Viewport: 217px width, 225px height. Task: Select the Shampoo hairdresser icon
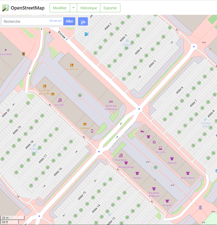(x=121, y=156)
